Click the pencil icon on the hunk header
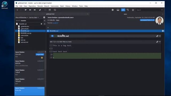Screen dimensions: 171x96 coord(157,42)
